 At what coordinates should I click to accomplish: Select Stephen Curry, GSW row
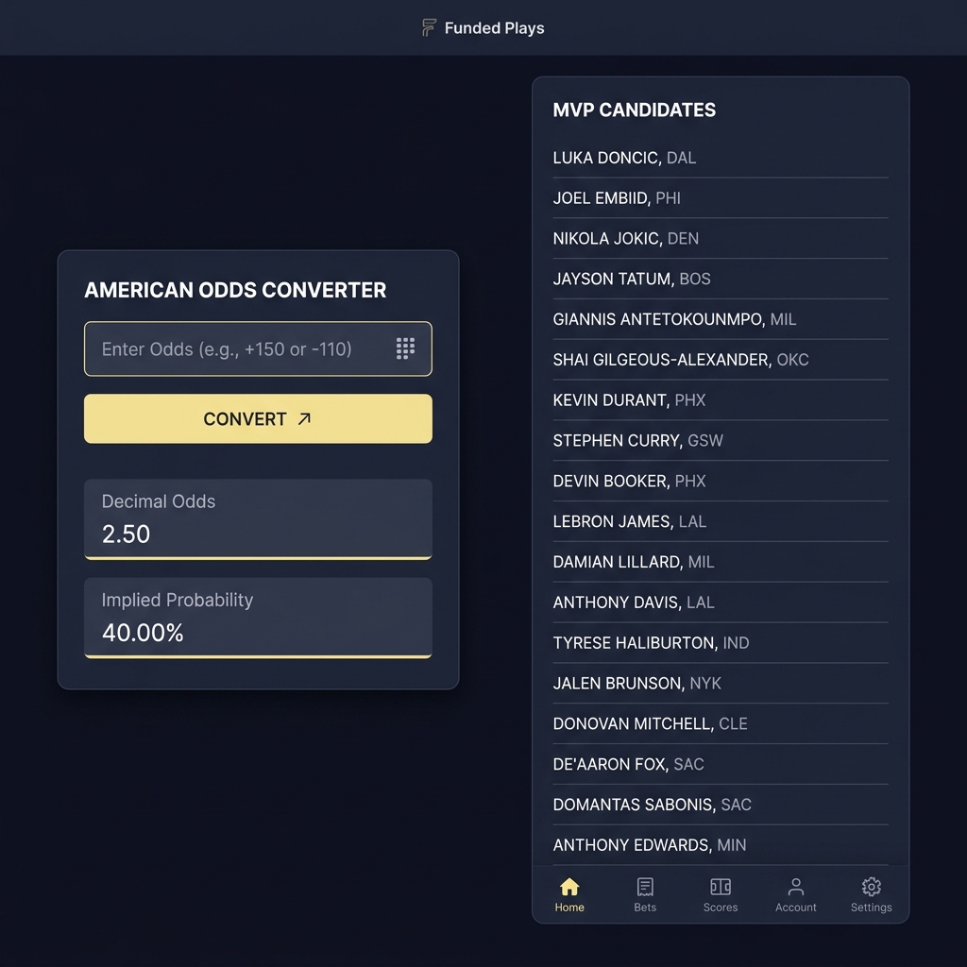(x=721, y=440)
